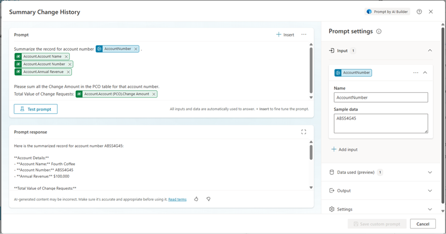
Task: Open the help question mark icon
Action: (419, 12)
